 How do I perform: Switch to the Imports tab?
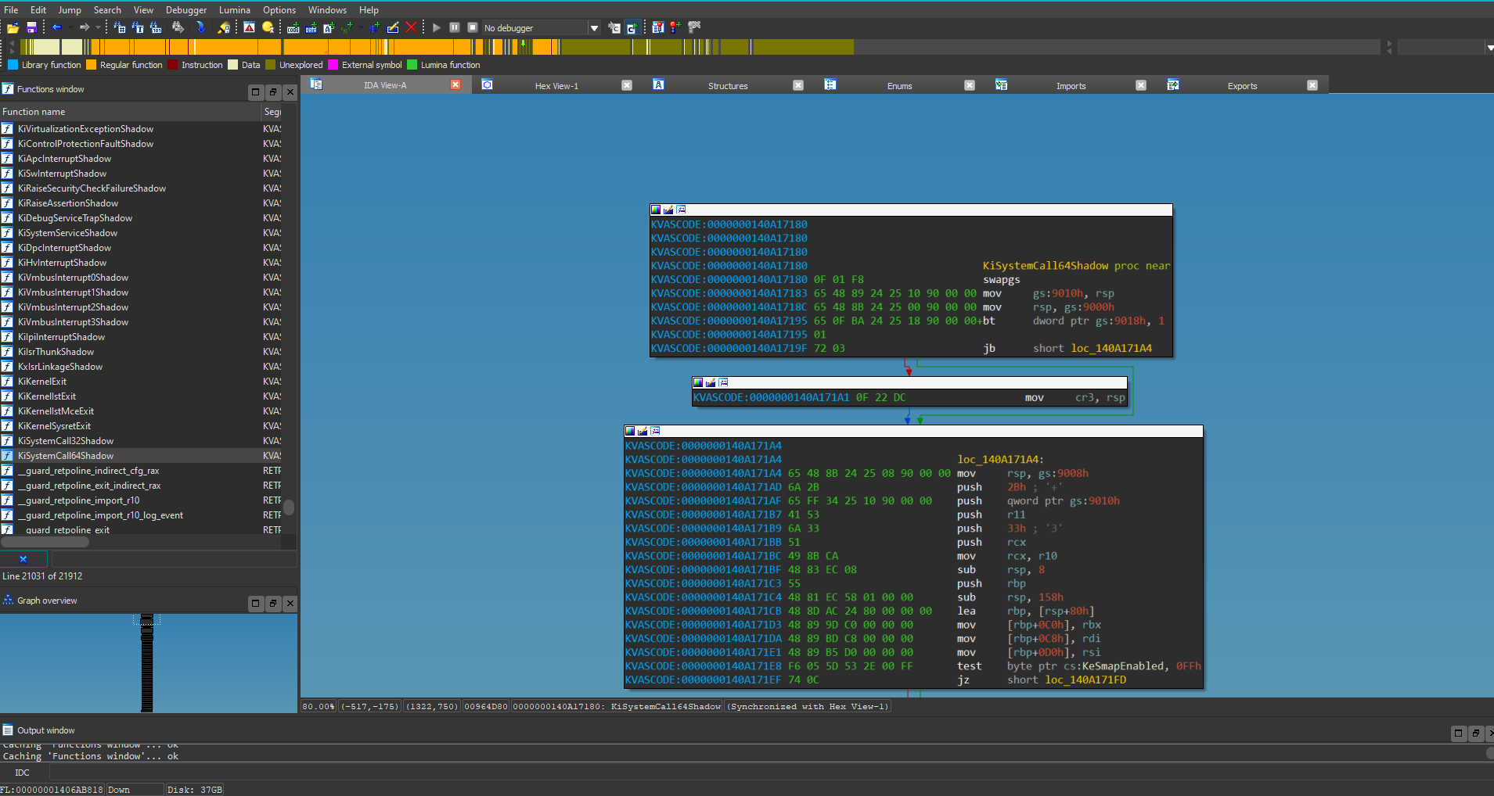pyautogui.click(x=1071, y=86)
